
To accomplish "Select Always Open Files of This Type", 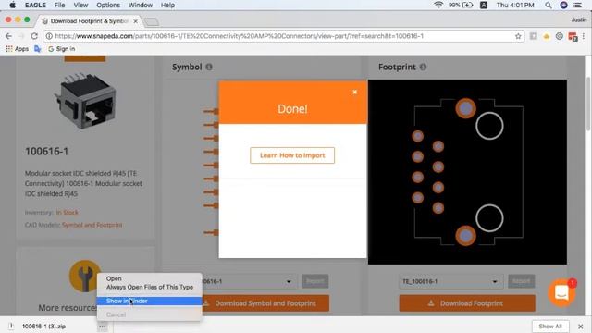I will (x=150, y=287).
